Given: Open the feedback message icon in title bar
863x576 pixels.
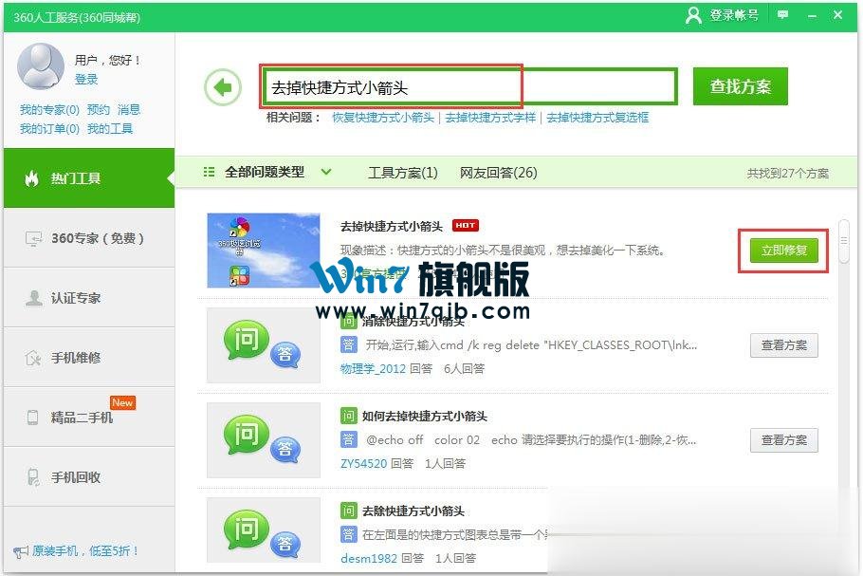Looking at the screenshot, I should pos(782,15).
